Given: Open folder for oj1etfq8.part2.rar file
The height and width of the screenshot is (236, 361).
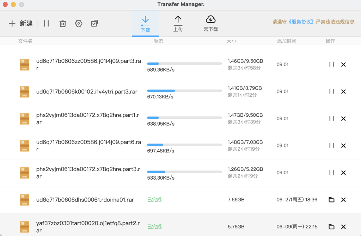Looking at the screenshot, I should 331,227.
